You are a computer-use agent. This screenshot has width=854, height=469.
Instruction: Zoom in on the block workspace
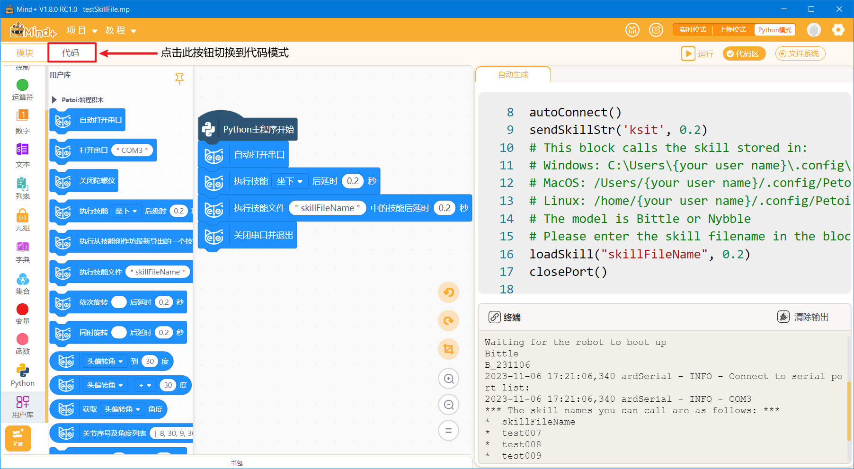[448, 379]
